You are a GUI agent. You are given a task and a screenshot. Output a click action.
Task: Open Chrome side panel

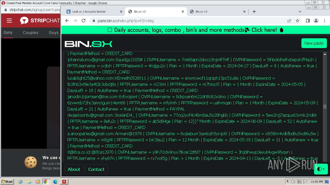coord(308,21)
